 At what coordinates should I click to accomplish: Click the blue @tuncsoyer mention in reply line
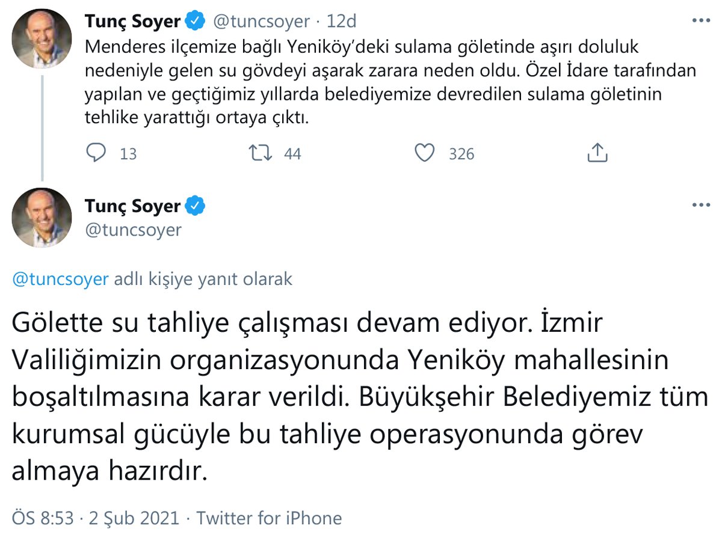point(61,280)
